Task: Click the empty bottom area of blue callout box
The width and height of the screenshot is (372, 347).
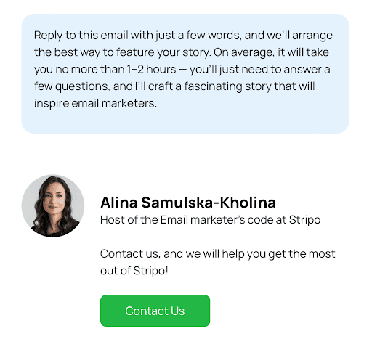Action: coord(185,122)
